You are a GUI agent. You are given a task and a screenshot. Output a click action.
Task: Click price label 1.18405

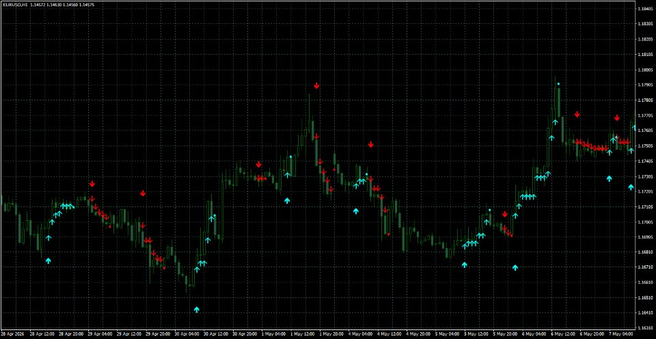coord(644,8)
